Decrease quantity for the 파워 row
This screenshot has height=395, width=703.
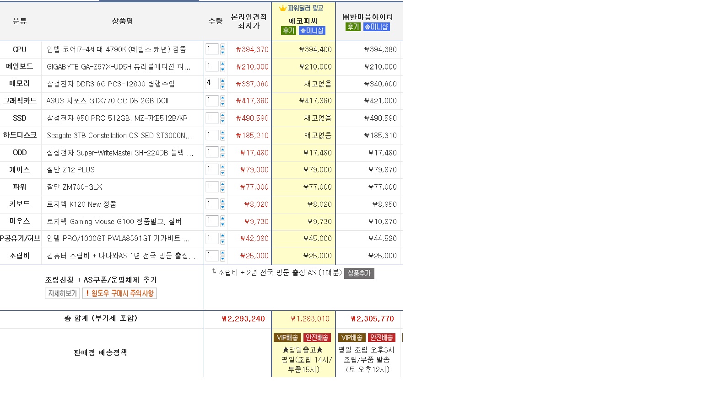coord(222,190)
